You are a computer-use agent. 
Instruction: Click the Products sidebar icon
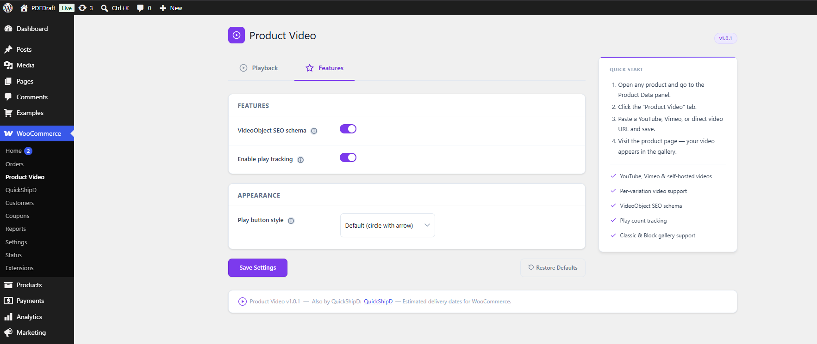(x=8, y=285)
